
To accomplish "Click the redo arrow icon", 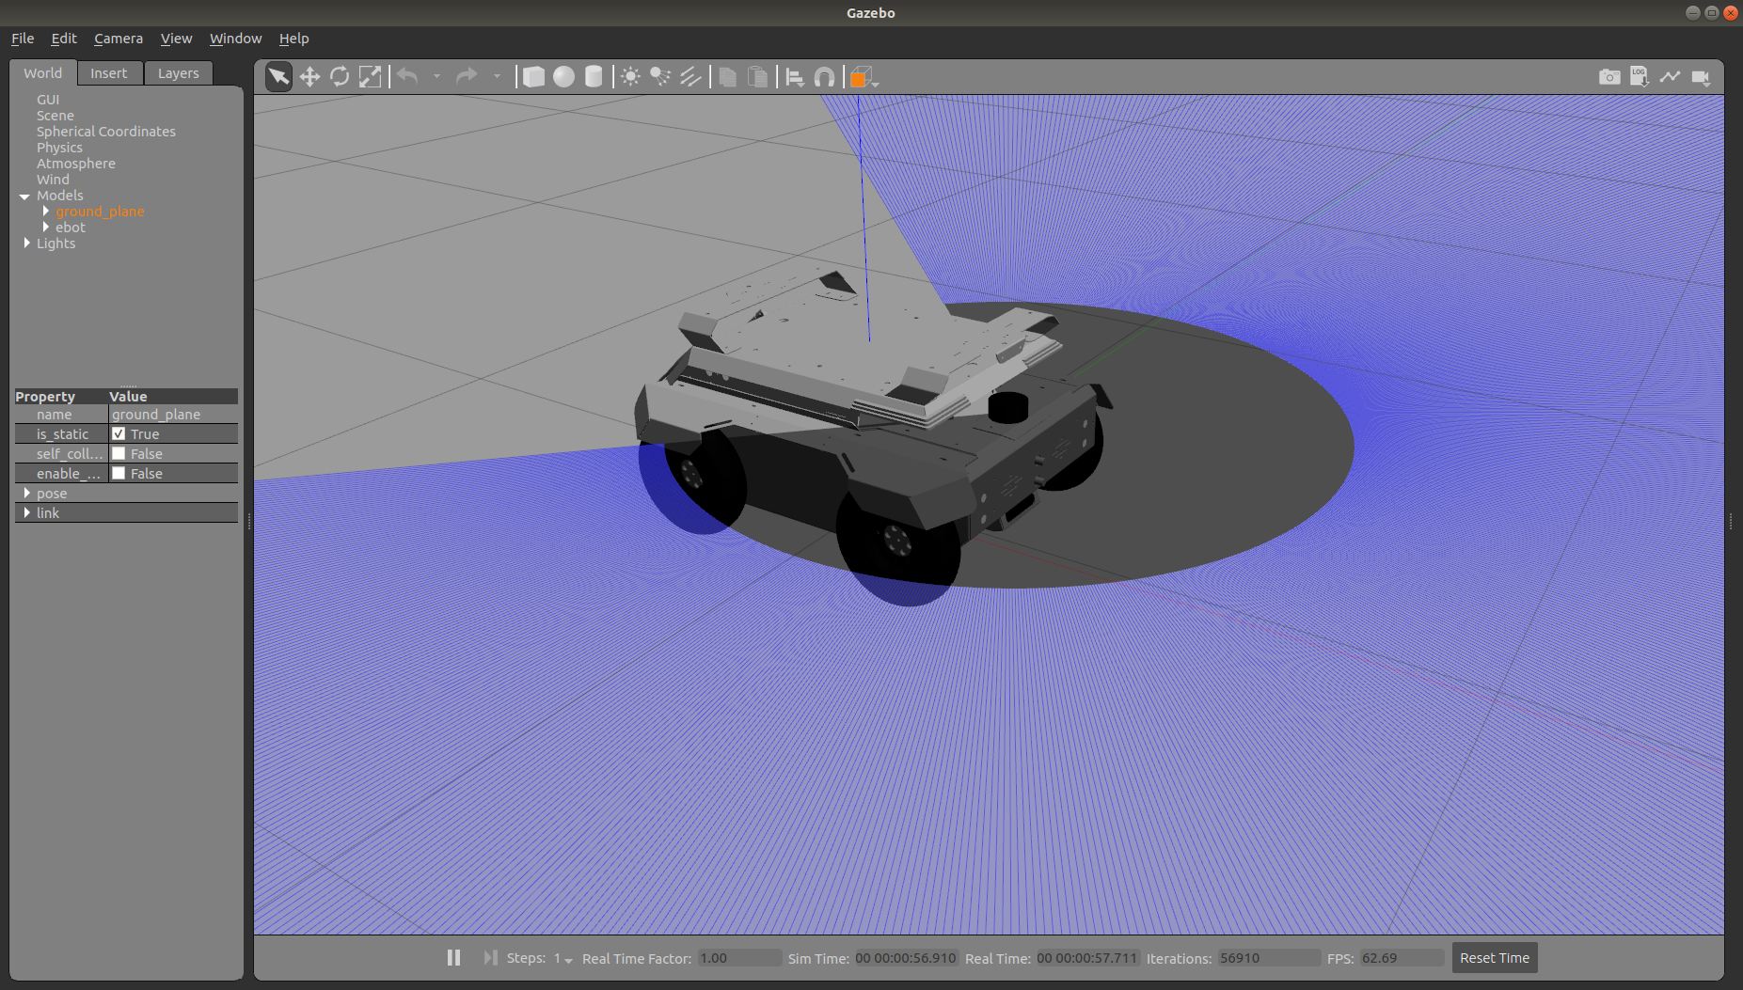I will [467, 76].
